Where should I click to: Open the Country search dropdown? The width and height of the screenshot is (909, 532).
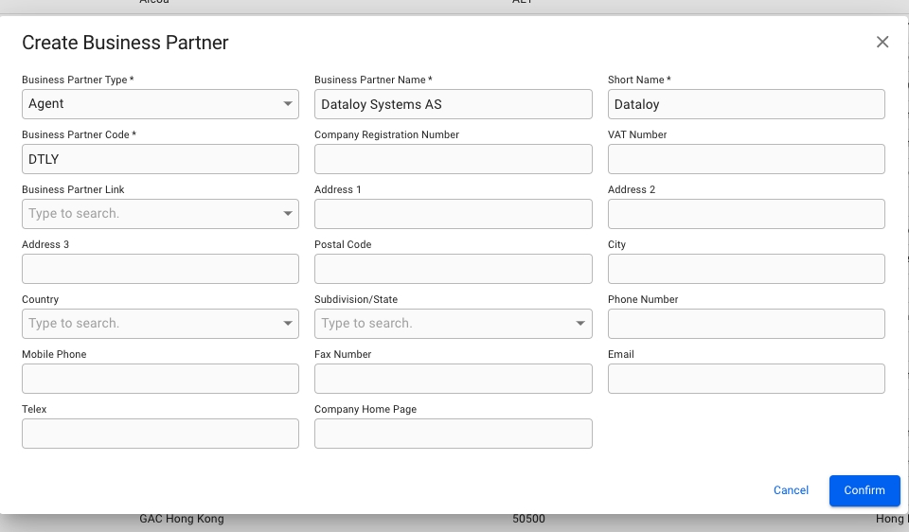pyautogui.click(x=288, y=324)
